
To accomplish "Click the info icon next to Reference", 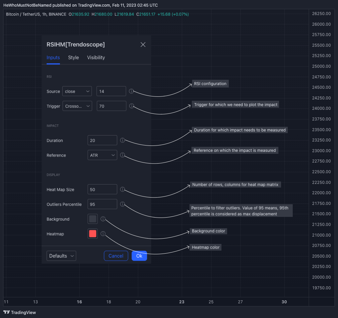I will (123, 155).
